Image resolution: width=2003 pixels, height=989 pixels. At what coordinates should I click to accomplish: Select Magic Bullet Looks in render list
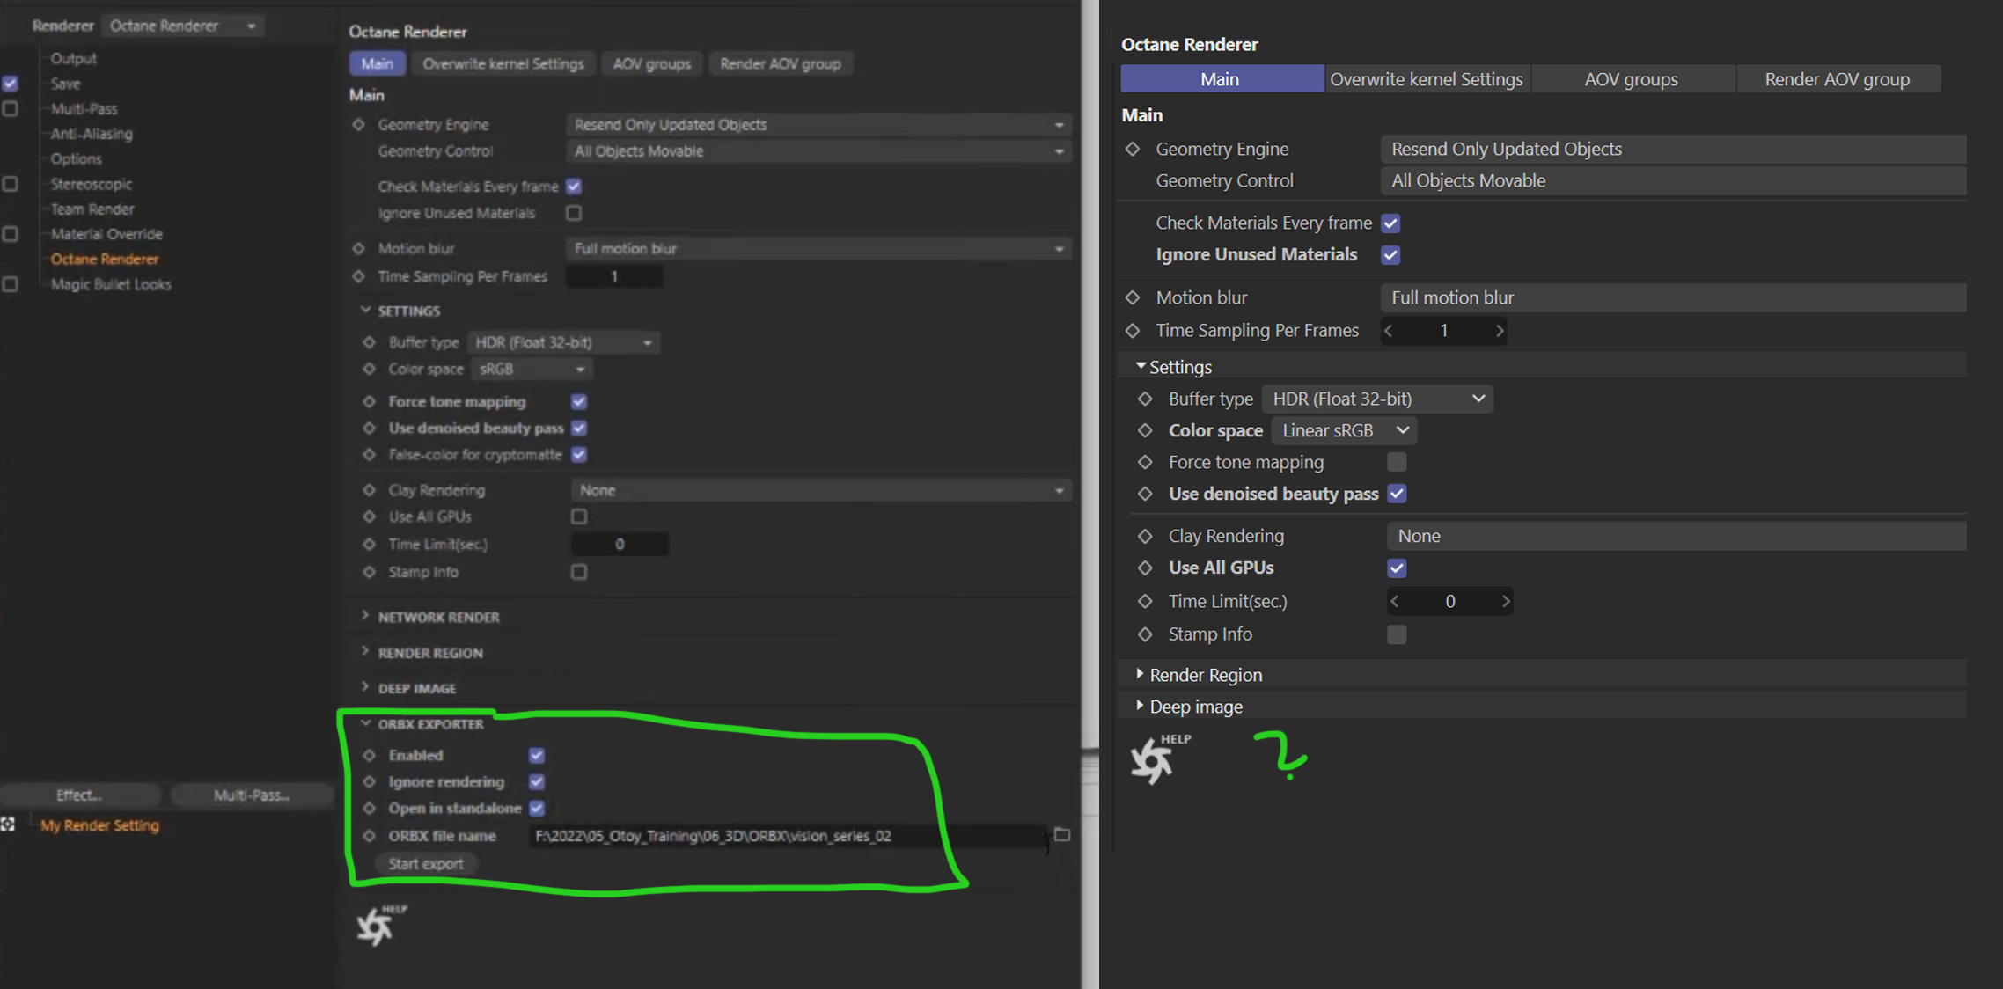[x=111, y=284]
